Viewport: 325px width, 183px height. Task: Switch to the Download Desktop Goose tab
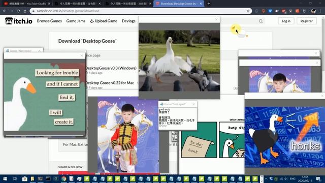click(179, 4)
